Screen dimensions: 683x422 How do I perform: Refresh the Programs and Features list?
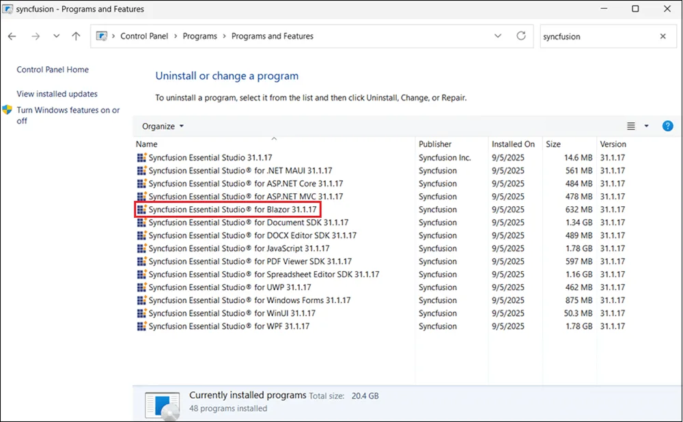pyautogui.click(x=521, y=36)
